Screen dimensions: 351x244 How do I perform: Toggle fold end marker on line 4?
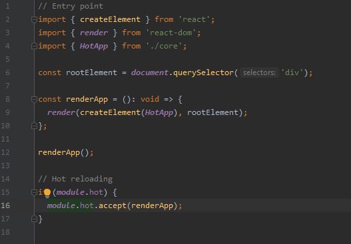pyautogui.click(x=34, y=47)
